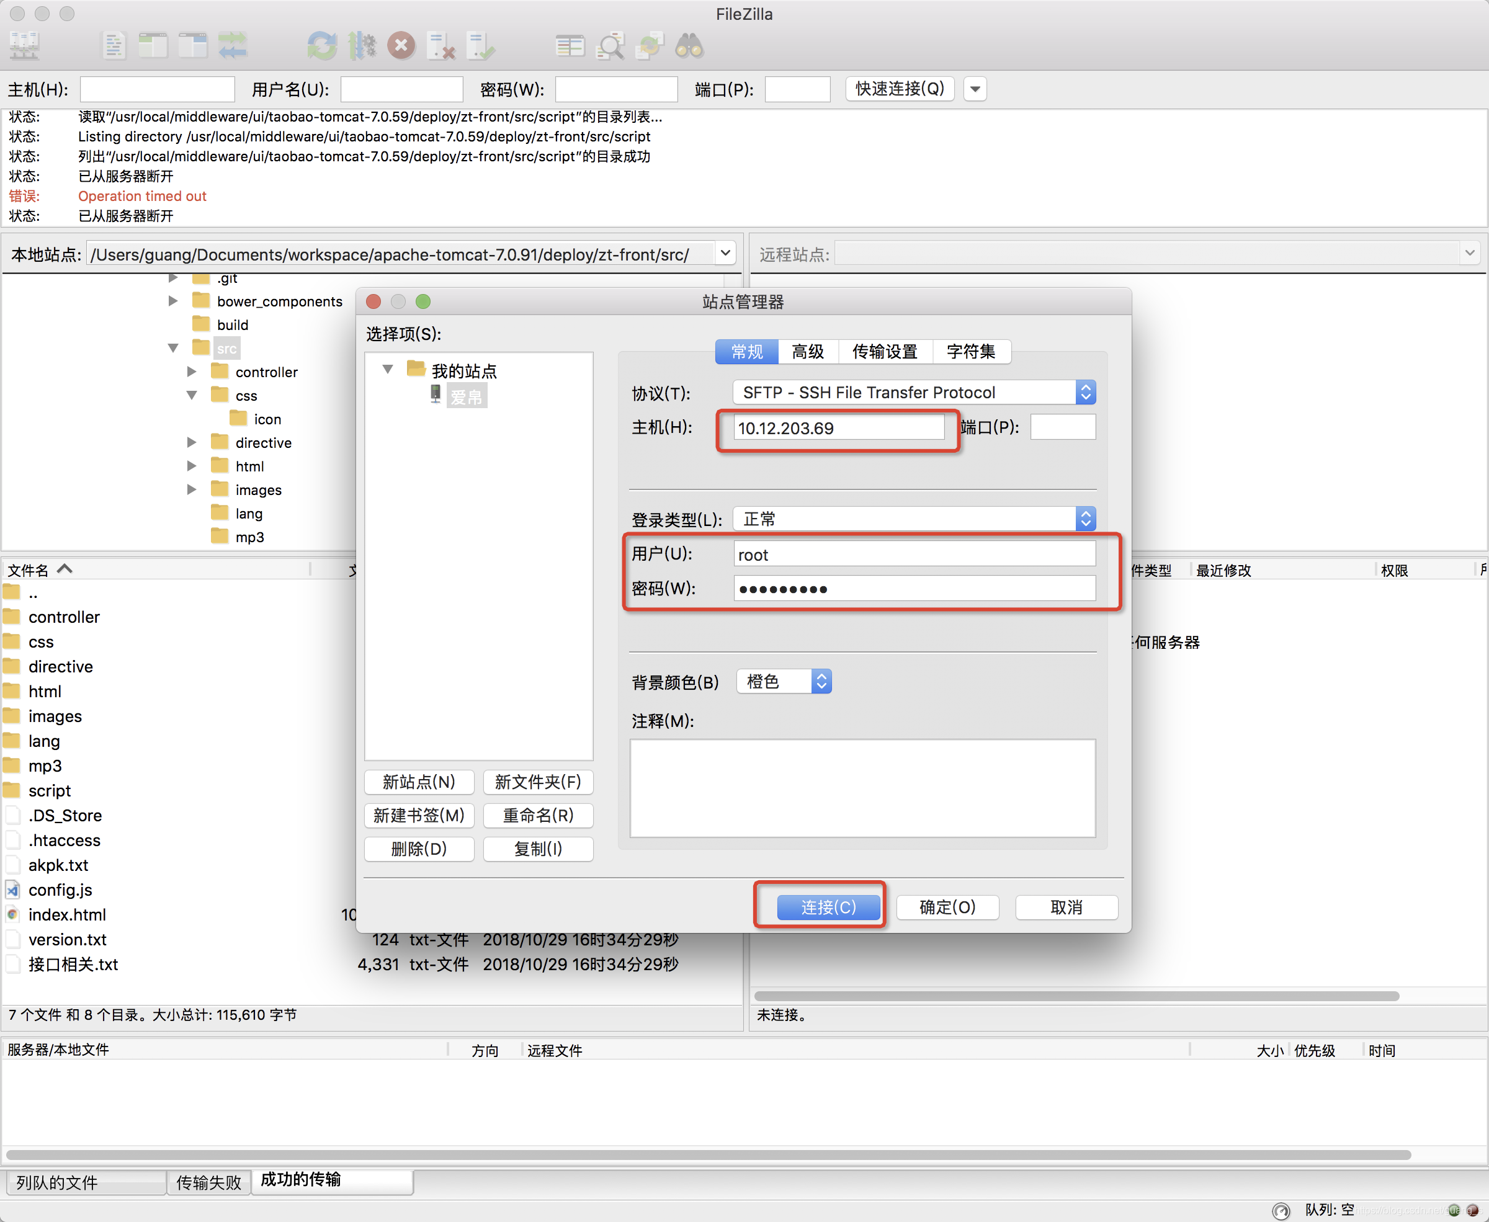Click the 注释(M) comments text area
1489x1222 pixels.
tap(862, 788)
